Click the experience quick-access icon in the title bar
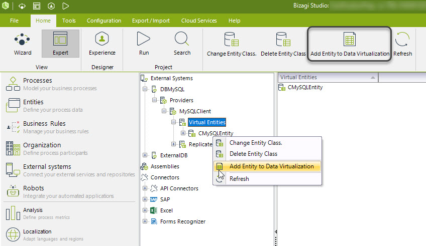 [51, 6]
